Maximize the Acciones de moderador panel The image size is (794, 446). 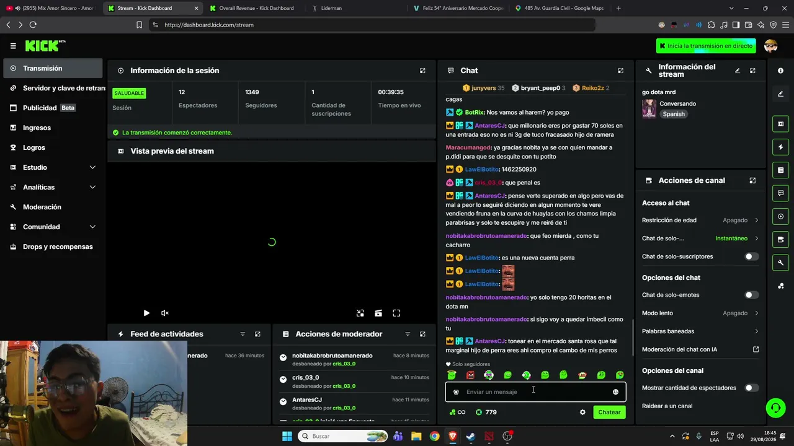[x=422, y=334]
